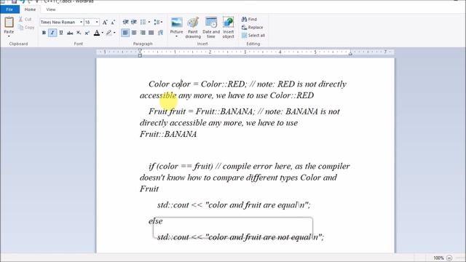Justify the paragraph text

(x=151, y=33)
